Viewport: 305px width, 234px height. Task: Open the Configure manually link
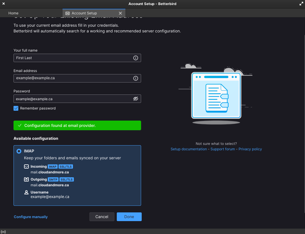click(x=31, y=217)
